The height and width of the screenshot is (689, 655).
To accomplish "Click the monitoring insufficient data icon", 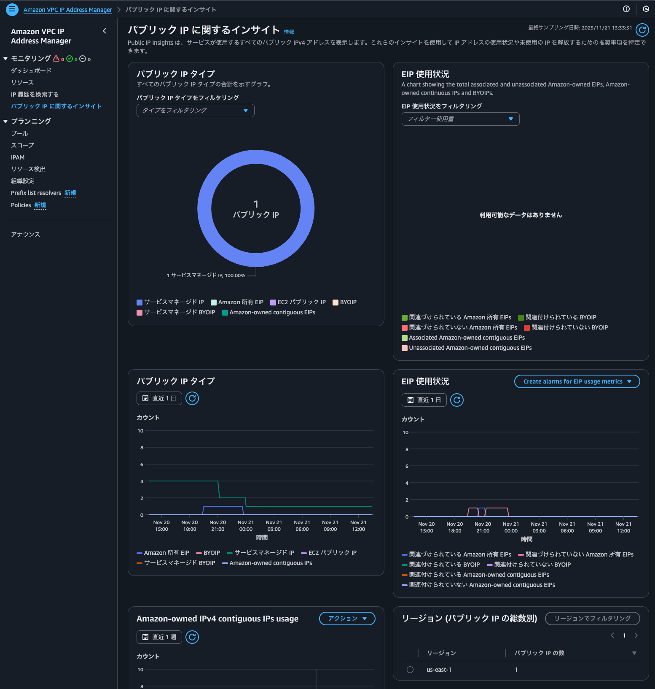I will click(83, 59).
